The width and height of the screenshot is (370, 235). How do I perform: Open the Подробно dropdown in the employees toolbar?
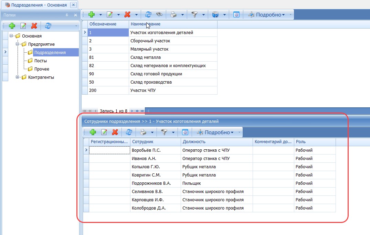[x=232, y=132]
